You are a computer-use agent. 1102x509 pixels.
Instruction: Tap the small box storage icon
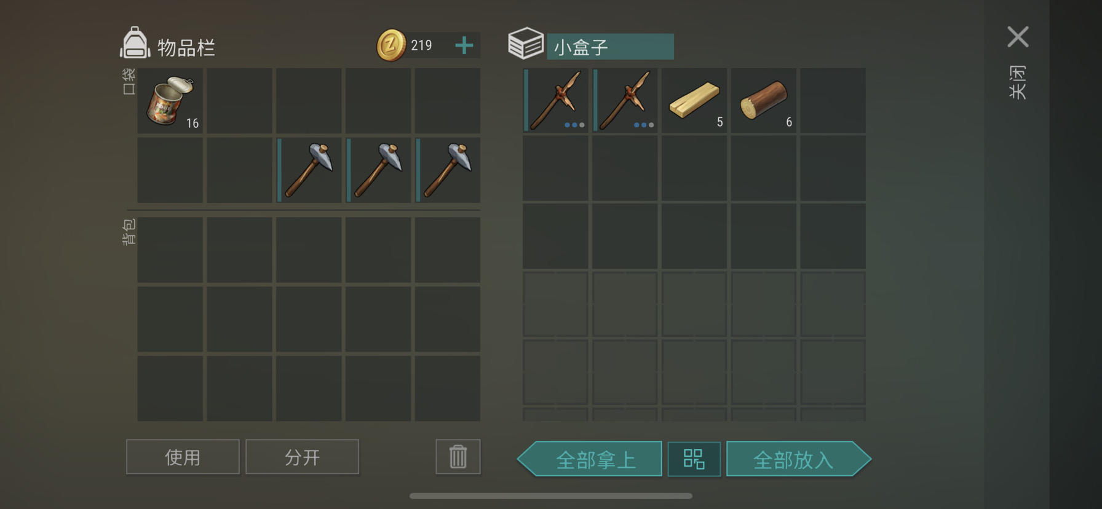click(526, 43)
